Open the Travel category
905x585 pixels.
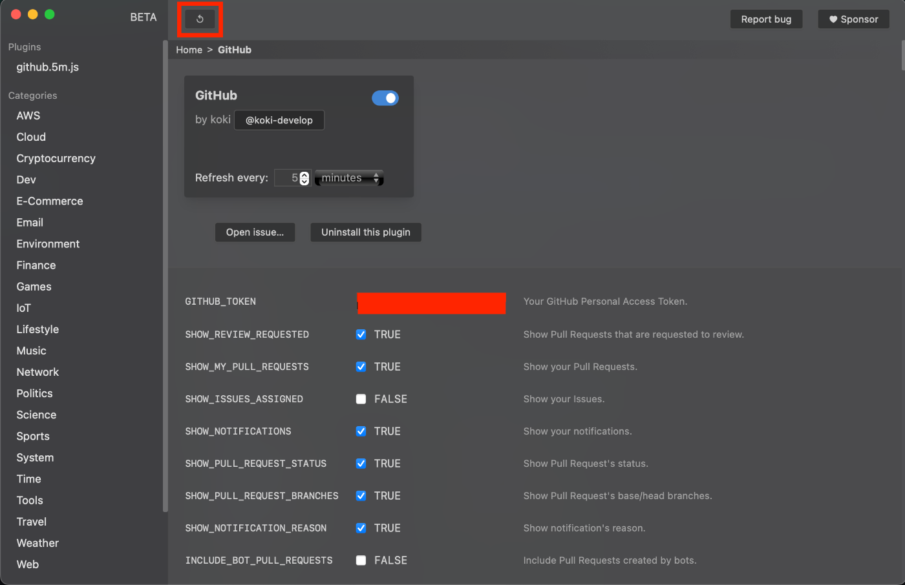point(32,522)
